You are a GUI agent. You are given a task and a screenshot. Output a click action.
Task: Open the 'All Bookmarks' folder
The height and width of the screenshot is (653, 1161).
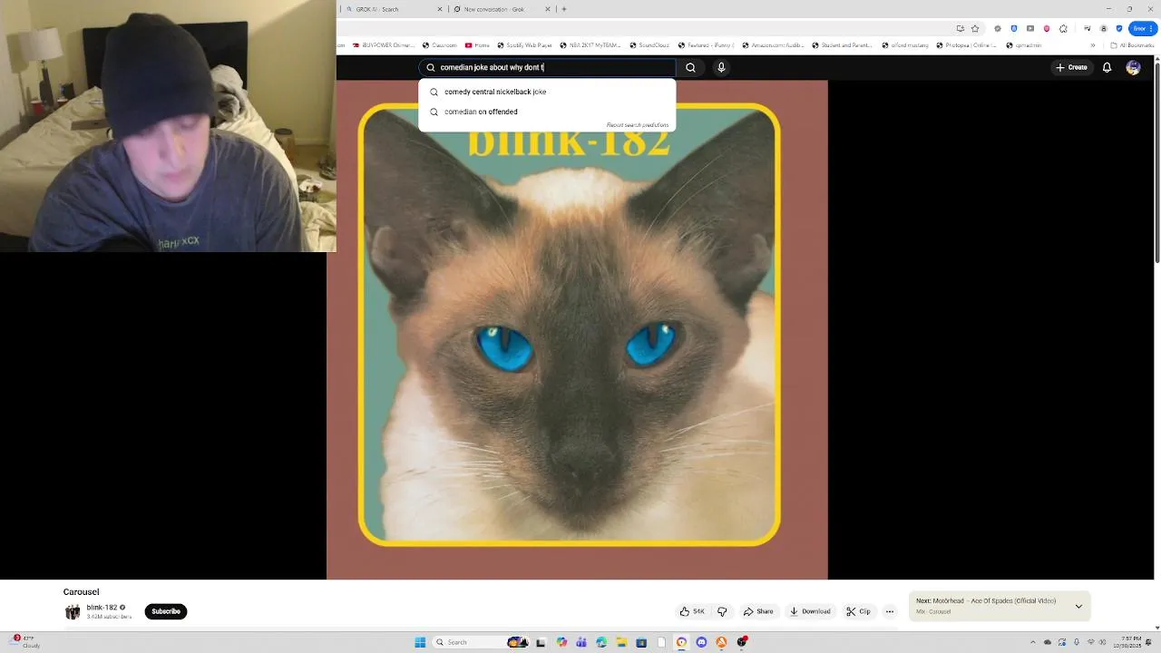point(1132,45)
